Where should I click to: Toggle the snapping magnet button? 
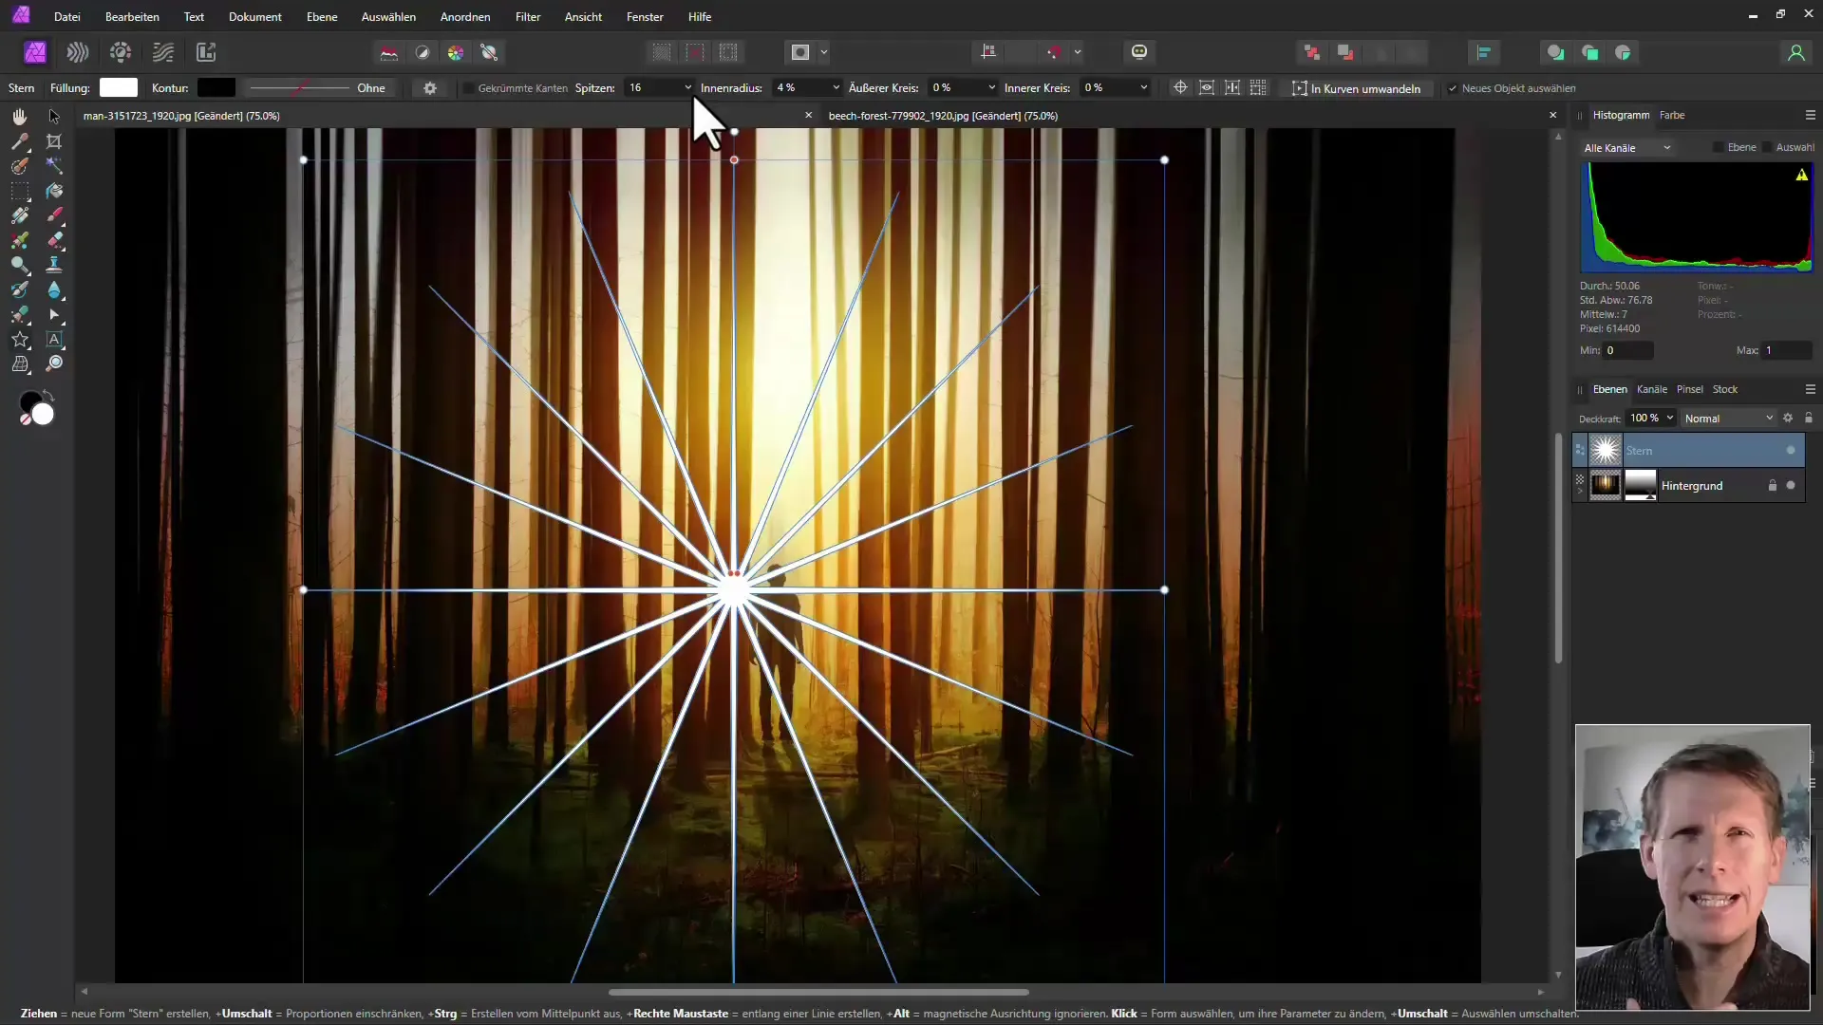1054,52
